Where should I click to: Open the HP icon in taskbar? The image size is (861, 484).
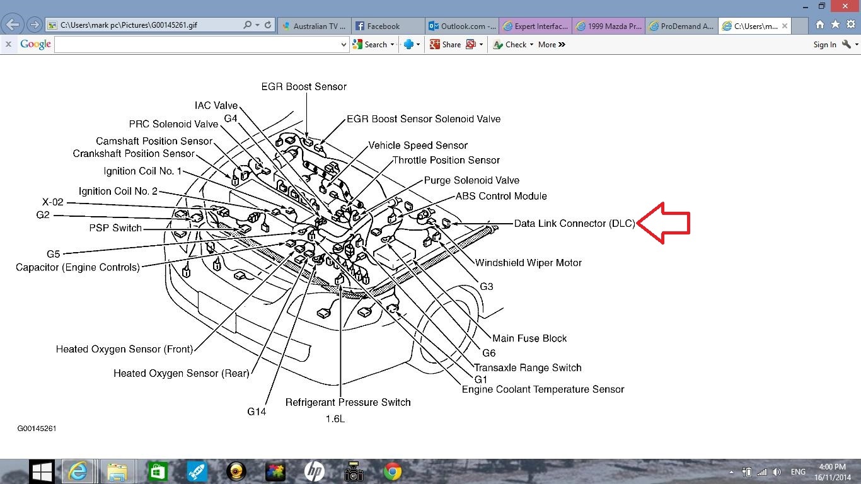point(314,471)
